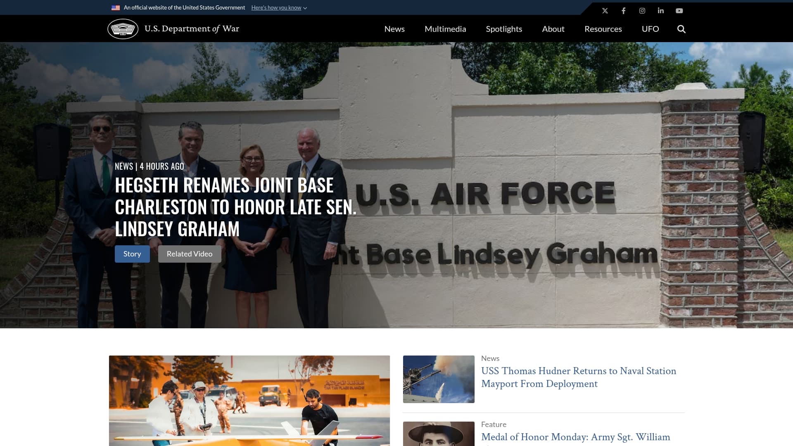
Task: Open the About menu
Action: tap(553, 29)
